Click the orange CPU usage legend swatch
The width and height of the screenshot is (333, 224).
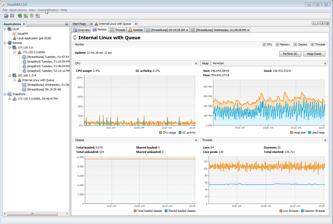160,133
